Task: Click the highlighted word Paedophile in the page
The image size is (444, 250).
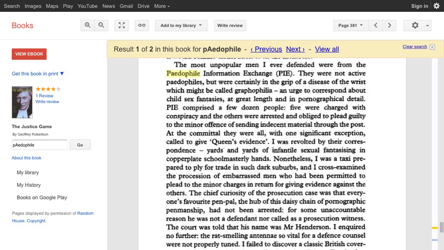Action: click(183, 74)
